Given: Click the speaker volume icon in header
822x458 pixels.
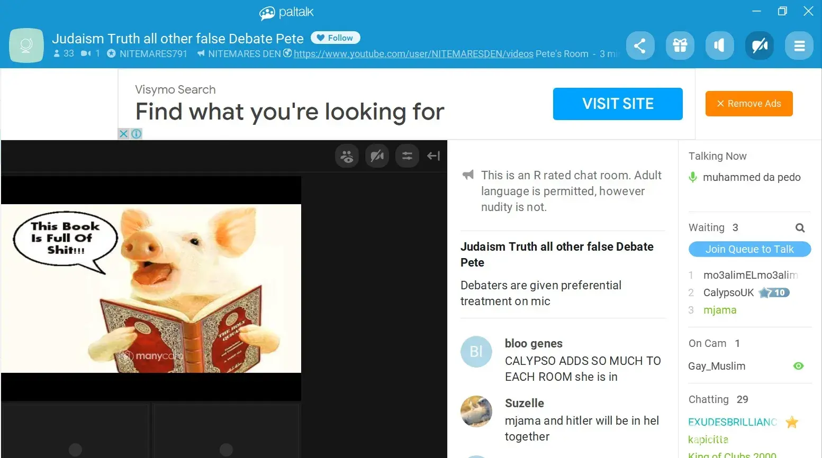Looking at the screenshot, I should pyautogui.click(x=719, y=45).
